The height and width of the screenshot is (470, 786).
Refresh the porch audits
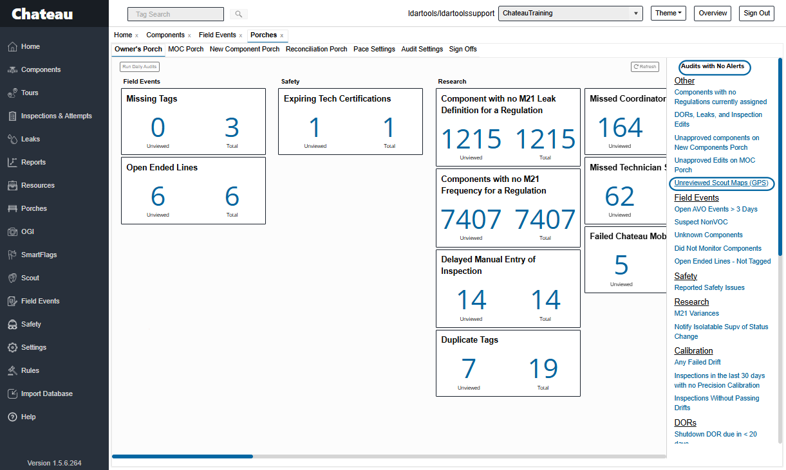pos(644,66)
